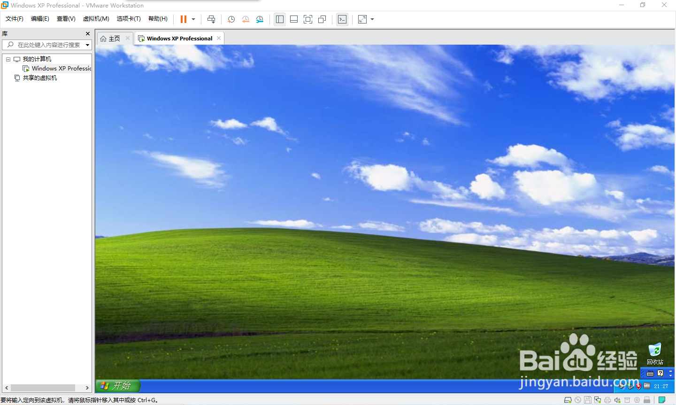Open the power options dropdown arrow
The image size is (676, 405).
[x=193, y=19]
